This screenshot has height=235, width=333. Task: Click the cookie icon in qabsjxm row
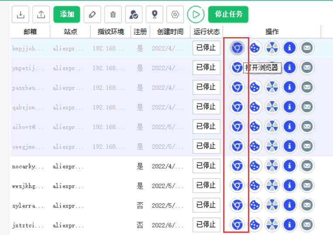pyautogui.click(x=255, y=107)
